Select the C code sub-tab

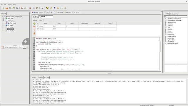[35, 20]
